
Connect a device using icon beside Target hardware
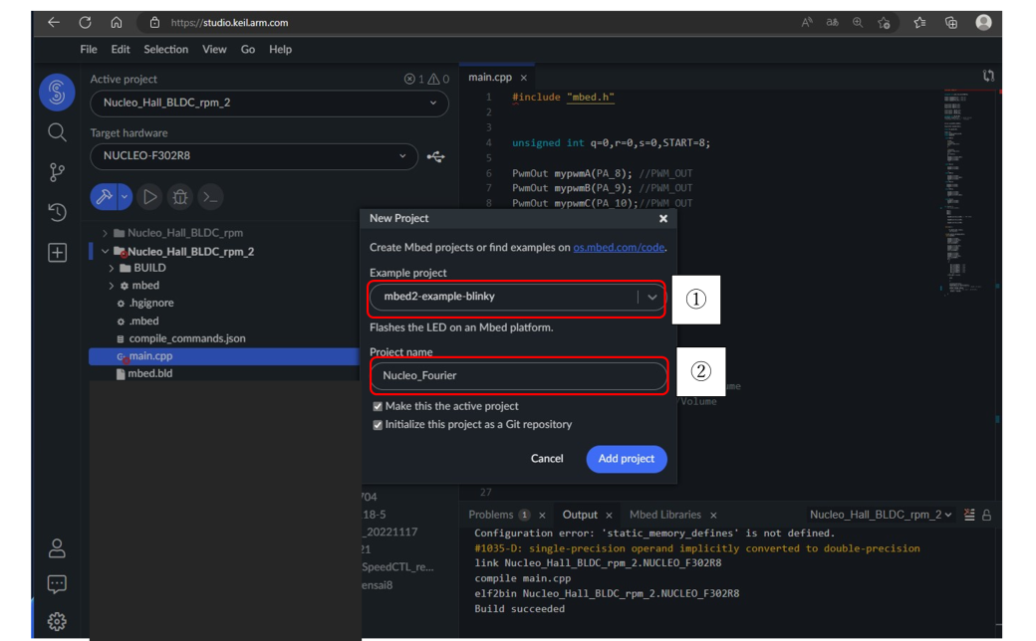tap(435, 155)
